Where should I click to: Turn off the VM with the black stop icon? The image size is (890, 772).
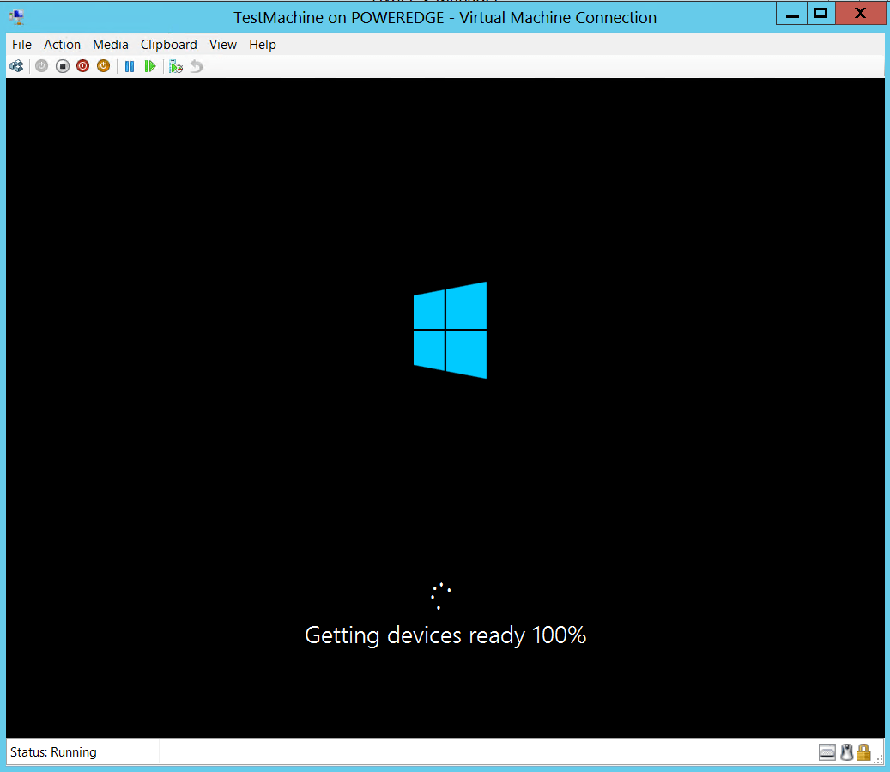(63, 66)
